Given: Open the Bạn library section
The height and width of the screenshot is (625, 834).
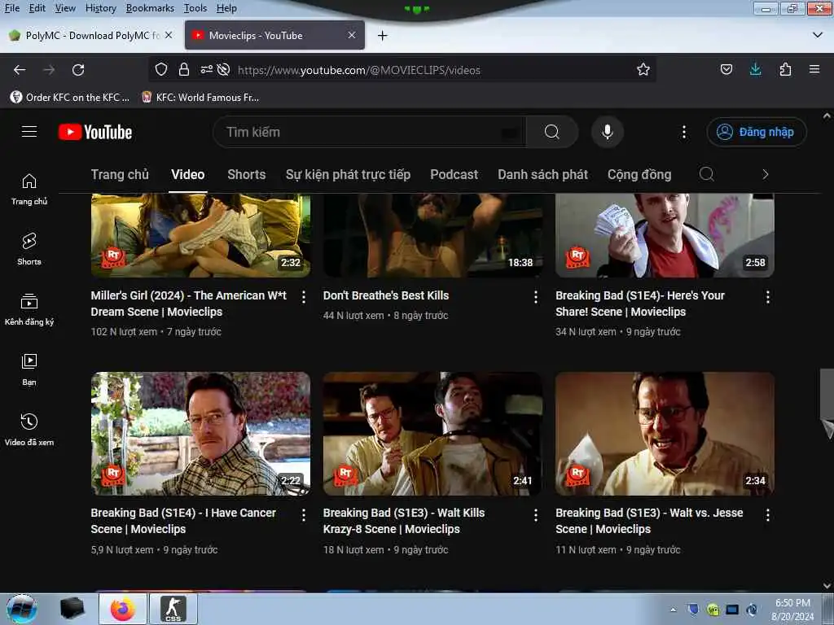Looking at the screenshot, I should tap(29, 370).
